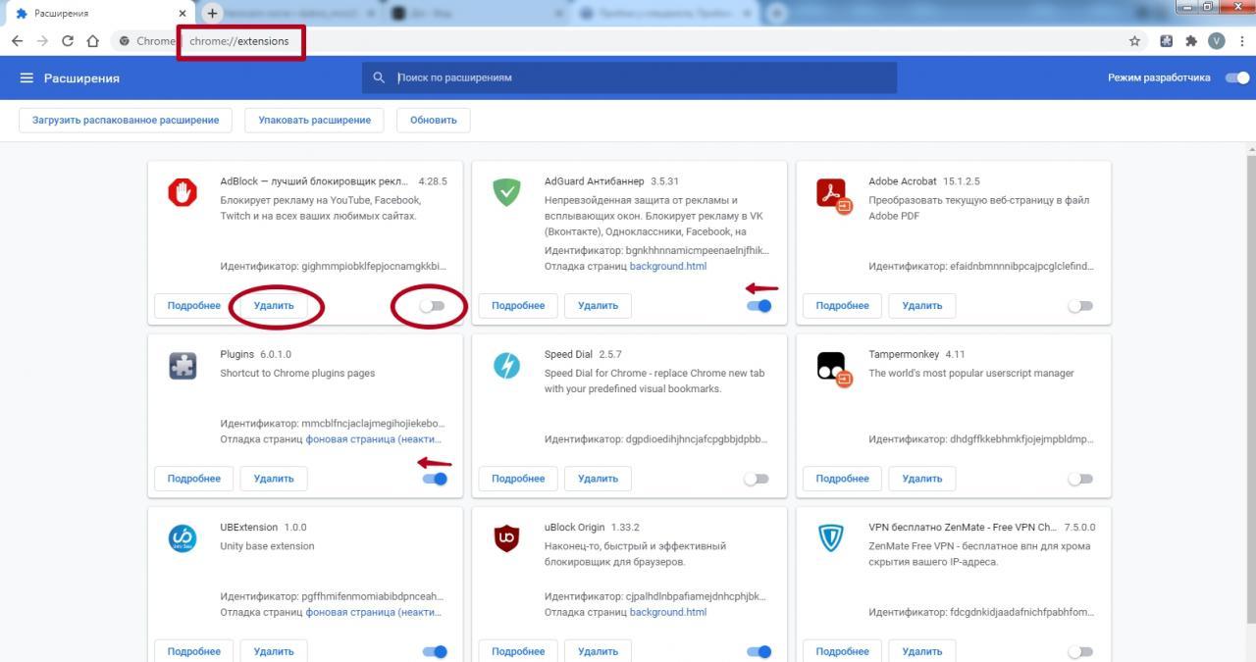The width and height of the screenshot is (1256, 662).
Task: Disable the AdGuard Антибаннер toggle
Action: coord(759,306)
